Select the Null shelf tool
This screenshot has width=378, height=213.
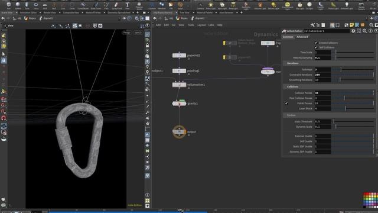[x=54, y=5]
